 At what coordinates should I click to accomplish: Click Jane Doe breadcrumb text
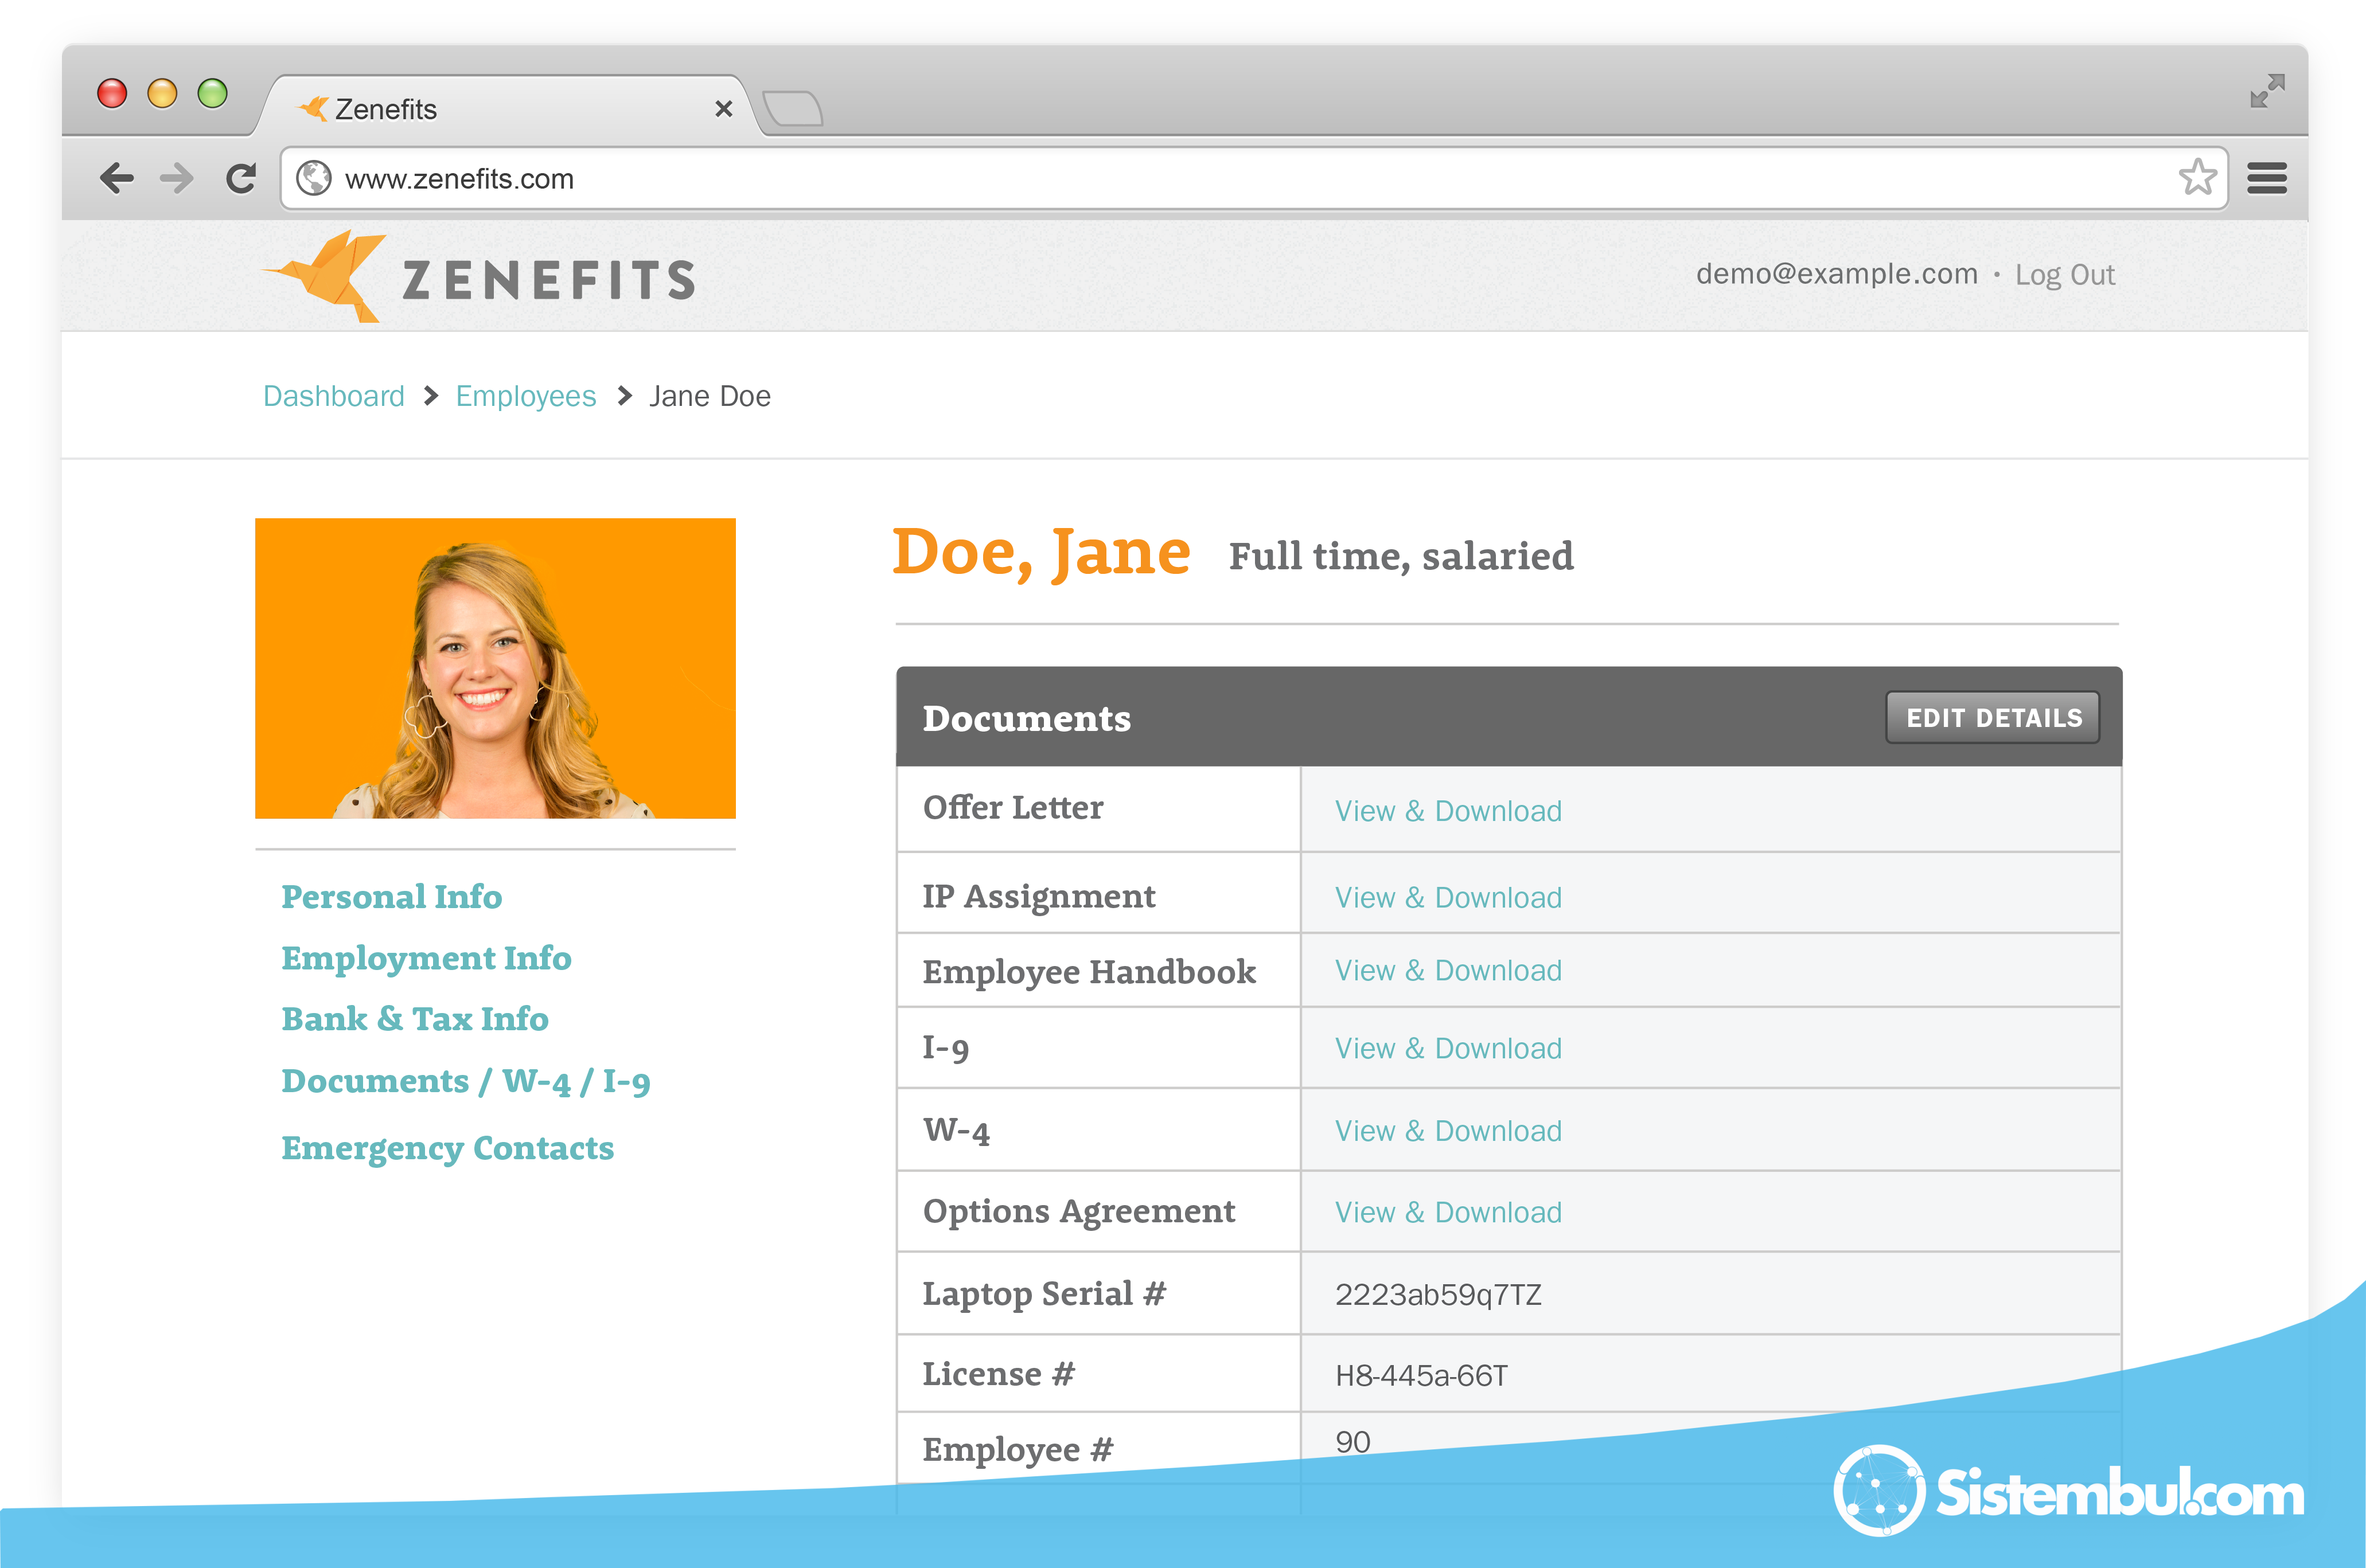(710, 396)
